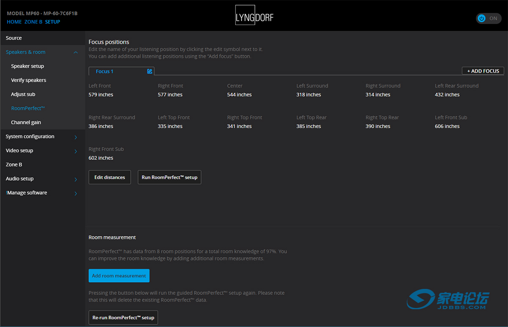This screenshot has height=327, width=508.
Task: Click the Right Top Front value 341 inches
Action: pos(240,126)
